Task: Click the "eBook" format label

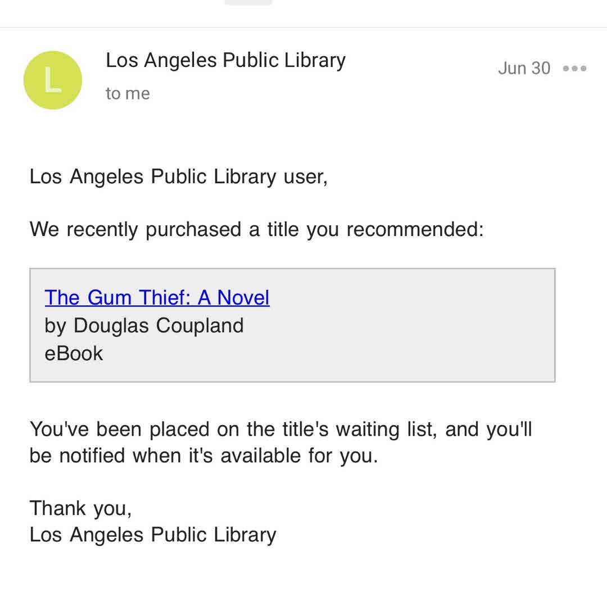Action: [x=74, y=354]
